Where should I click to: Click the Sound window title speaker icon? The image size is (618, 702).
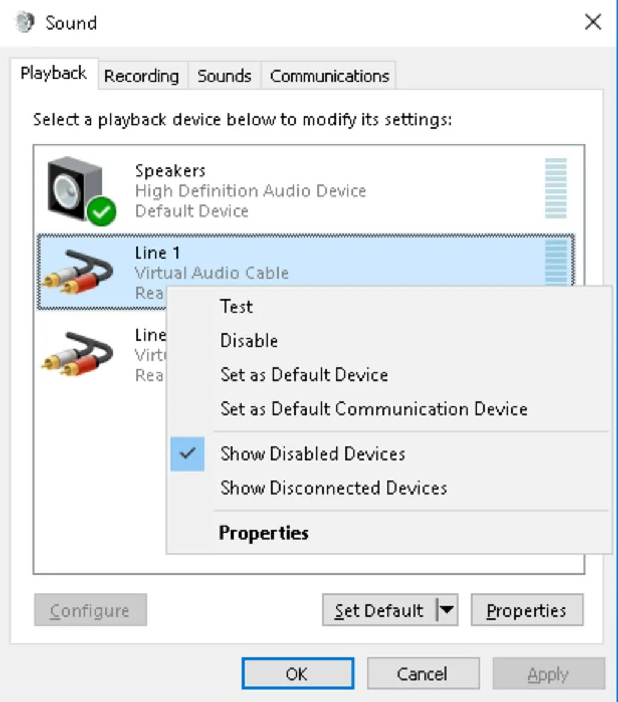(25, 22)
